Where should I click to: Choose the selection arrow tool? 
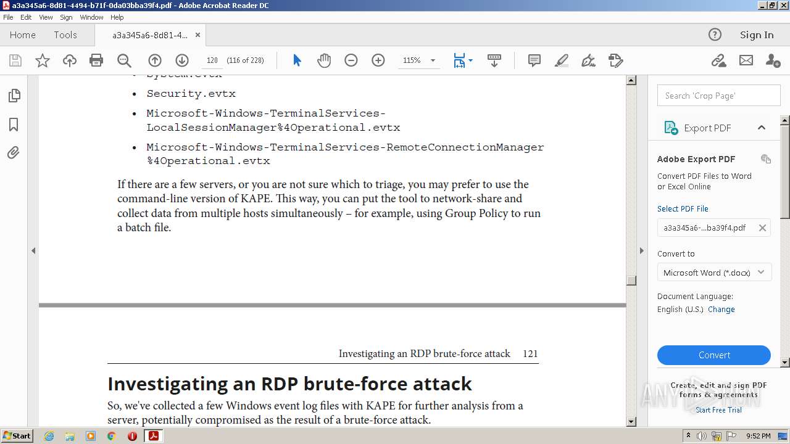pos(297,60)
